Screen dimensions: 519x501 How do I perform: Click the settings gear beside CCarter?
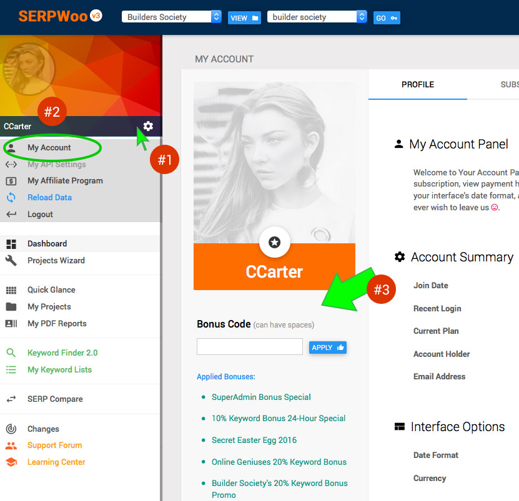click(x=148, y=126)
